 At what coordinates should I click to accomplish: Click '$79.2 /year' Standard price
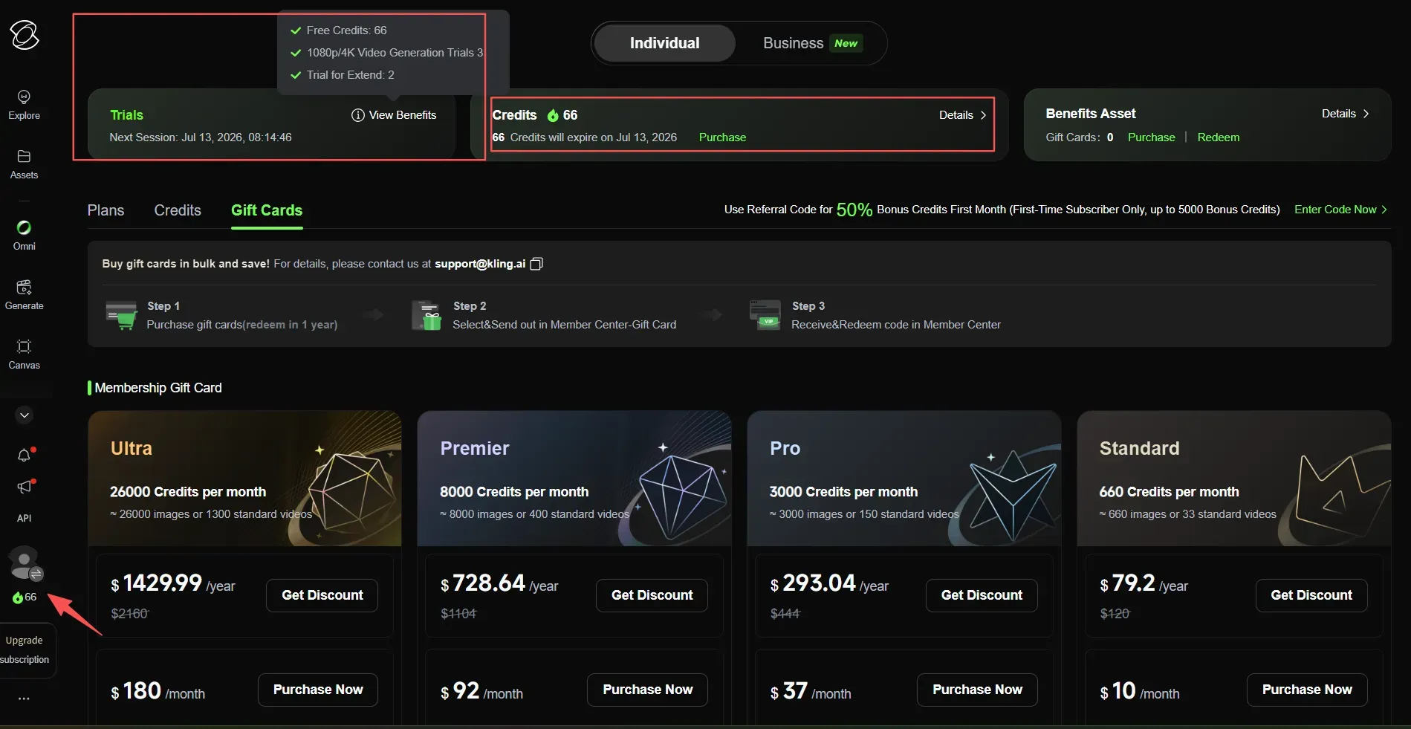[x=1144, y=584]
